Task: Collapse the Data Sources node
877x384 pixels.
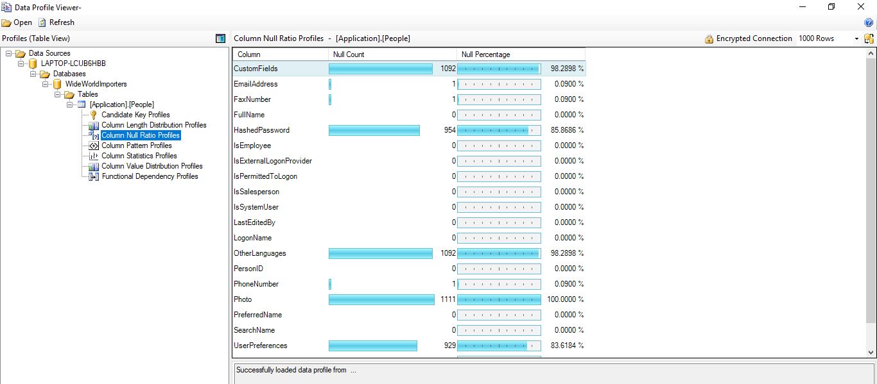Action: (x=8, y=54)
